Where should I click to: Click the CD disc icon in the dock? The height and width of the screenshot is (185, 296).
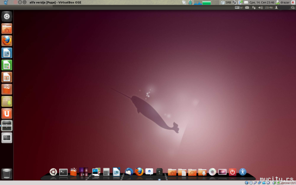tap(212, 172)
